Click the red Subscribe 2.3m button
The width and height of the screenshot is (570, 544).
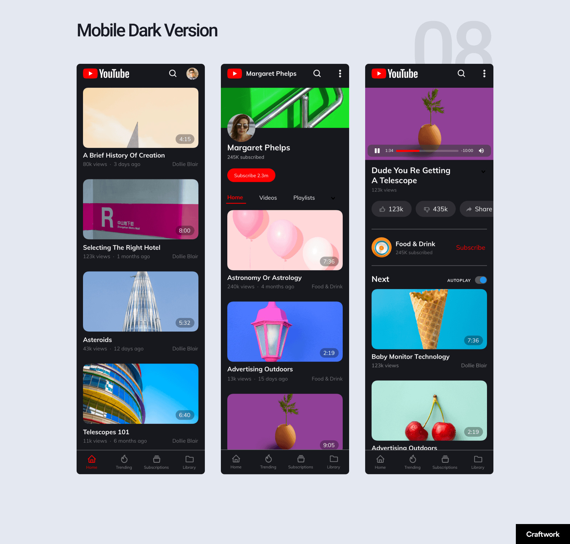(x=251, y=175)
